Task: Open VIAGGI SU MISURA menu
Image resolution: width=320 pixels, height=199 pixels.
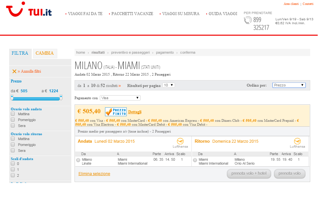Action: (181, 14)
